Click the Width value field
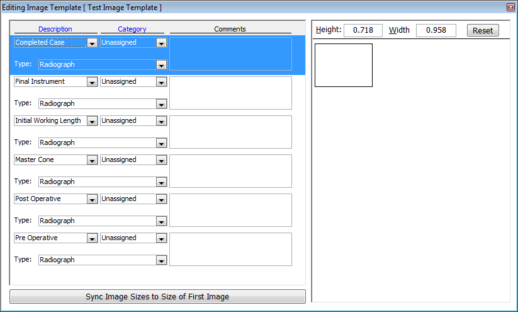This screenshot has height=312, width=518. 436,31
